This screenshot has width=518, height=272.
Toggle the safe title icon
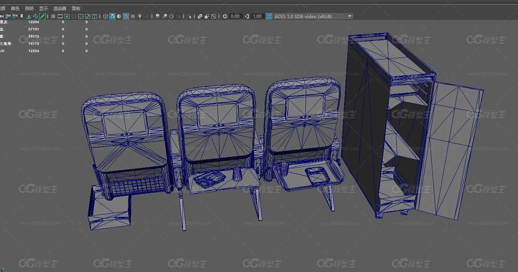click(x=94, y=16)
